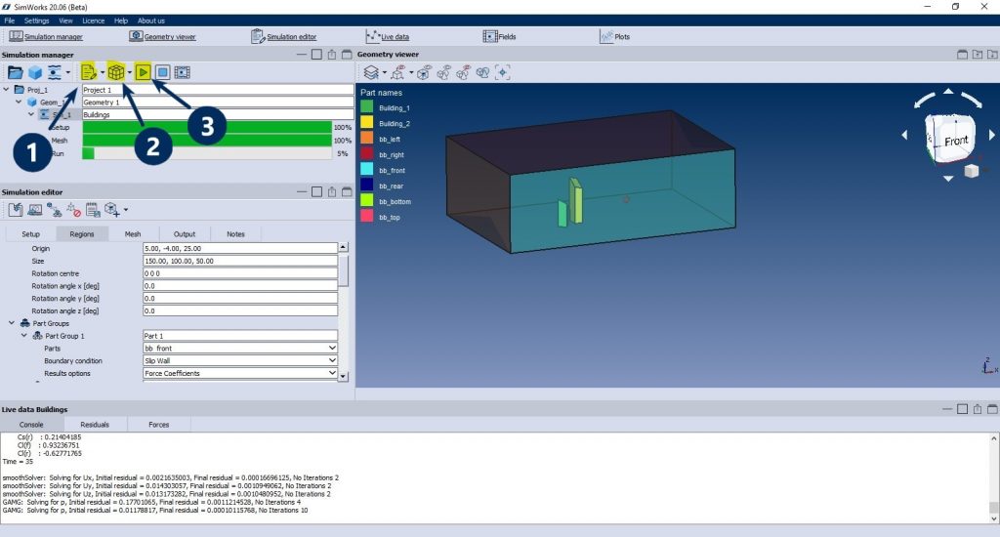
Task: Click the Live data top toolbar button
Action: pyautogui.click(x=388, y=36)
